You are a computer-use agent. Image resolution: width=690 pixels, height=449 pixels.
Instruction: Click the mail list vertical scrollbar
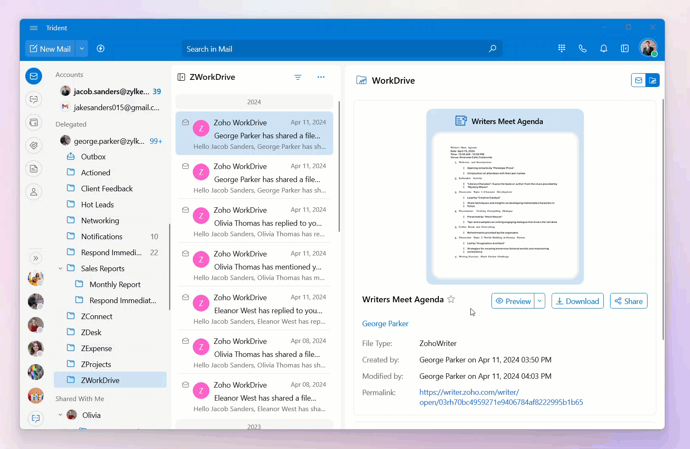click(x=339, y=166)
